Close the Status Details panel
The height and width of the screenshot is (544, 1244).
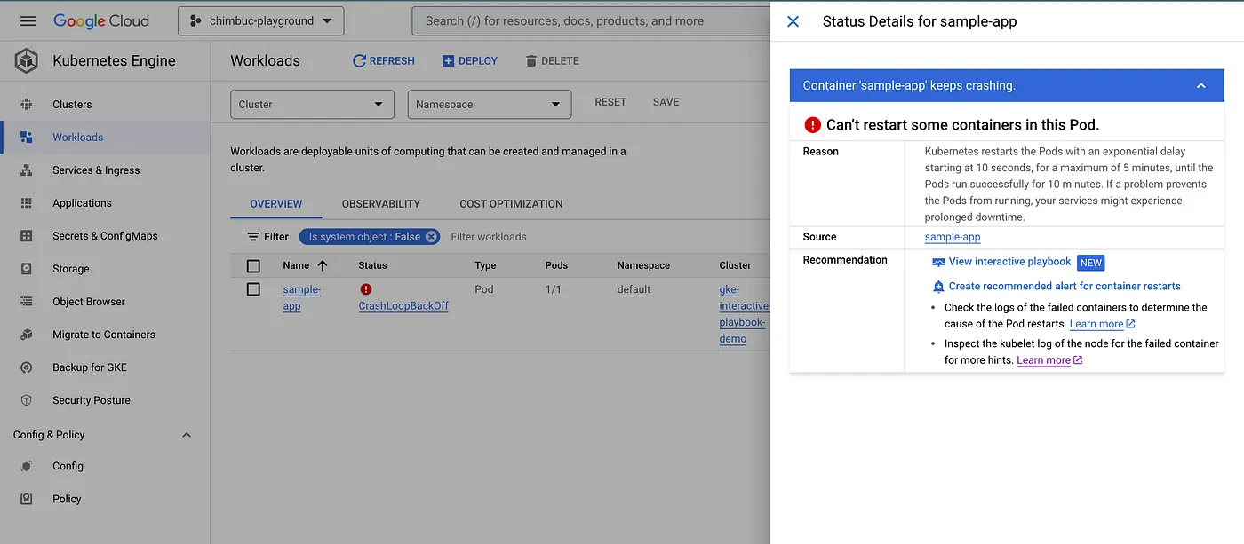pos(793,21)
